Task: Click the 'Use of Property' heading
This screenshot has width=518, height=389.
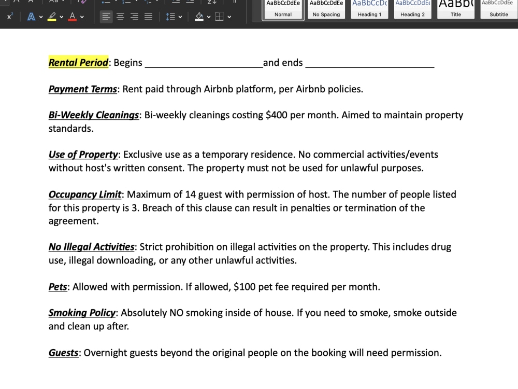Action: [x=83, y=155]
